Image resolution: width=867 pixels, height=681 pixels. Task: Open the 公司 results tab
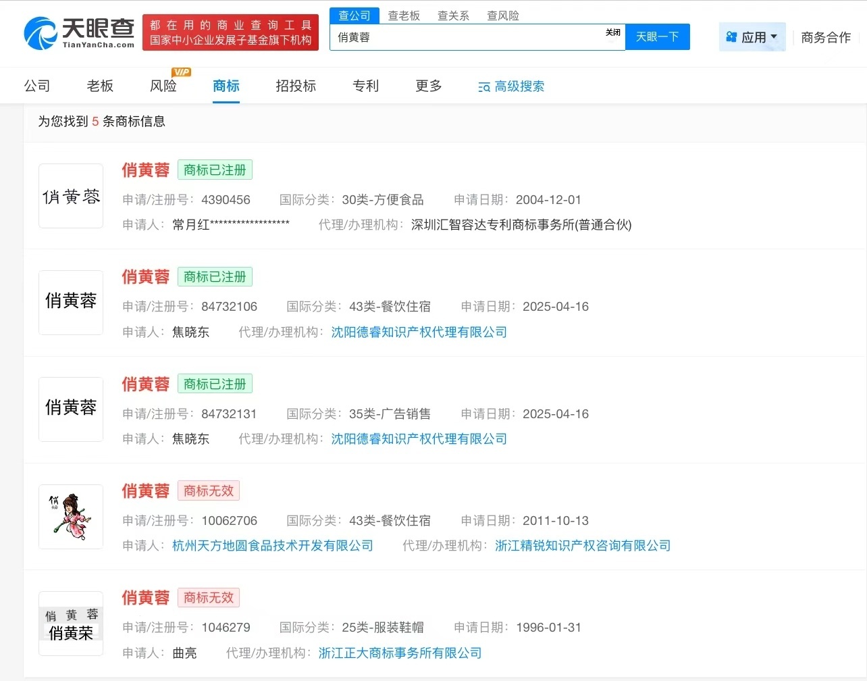point(37,86)
